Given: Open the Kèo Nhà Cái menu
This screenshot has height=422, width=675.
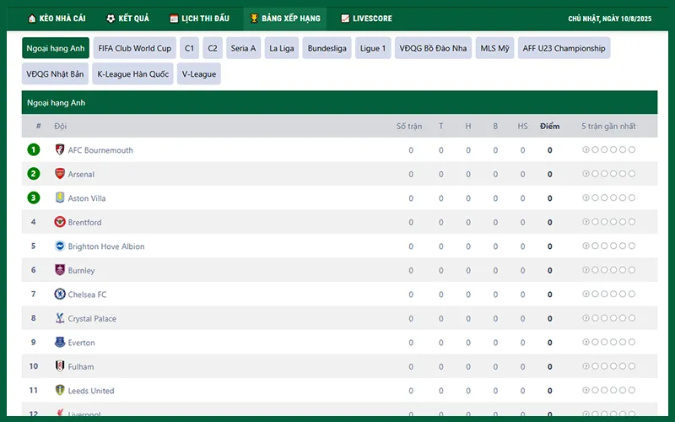Looking at the screenshot, I should (57, 18).
